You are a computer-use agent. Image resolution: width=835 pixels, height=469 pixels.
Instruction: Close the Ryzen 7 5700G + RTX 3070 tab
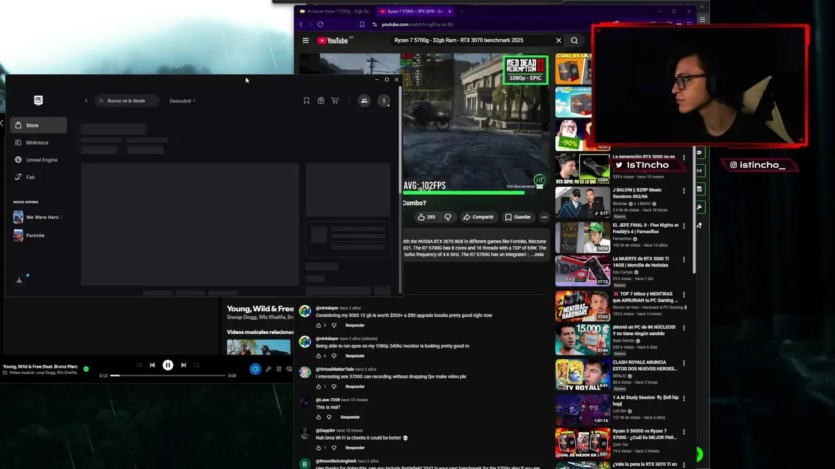449,11
